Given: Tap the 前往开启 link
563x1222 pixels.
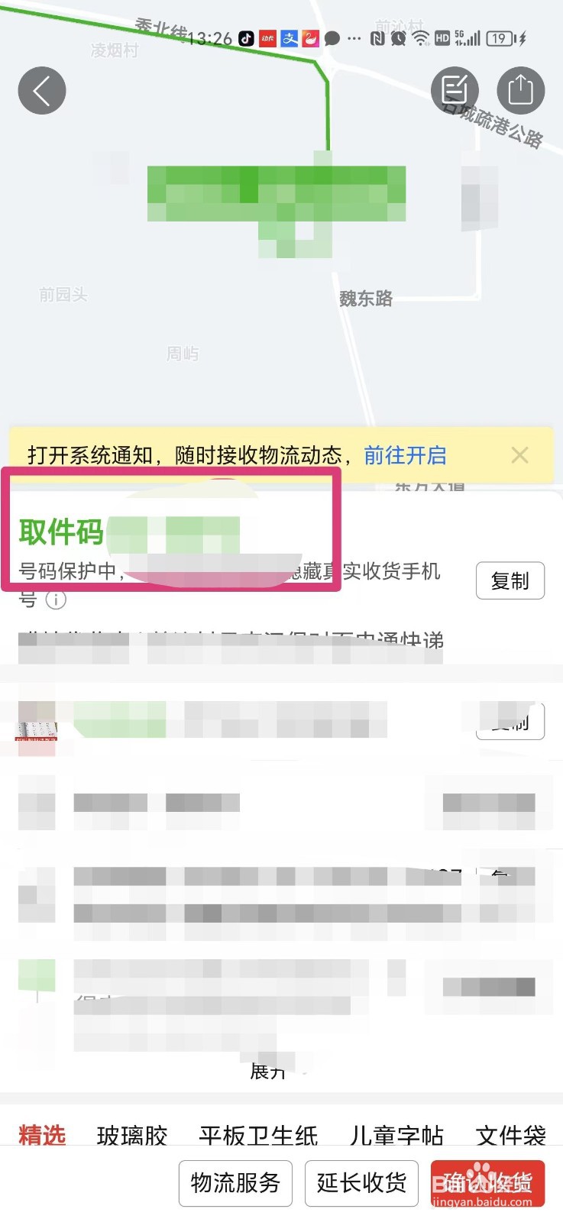Looking at the screenshot, I should [x=405, y=455].
